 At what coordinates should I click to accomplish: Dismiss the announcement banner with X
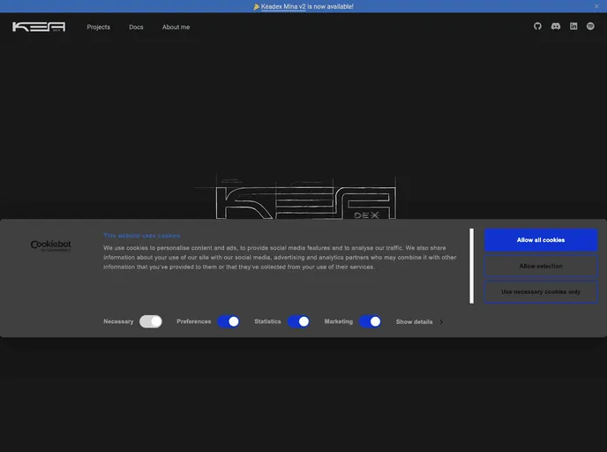pyautogui.click(x=596, y=6)
